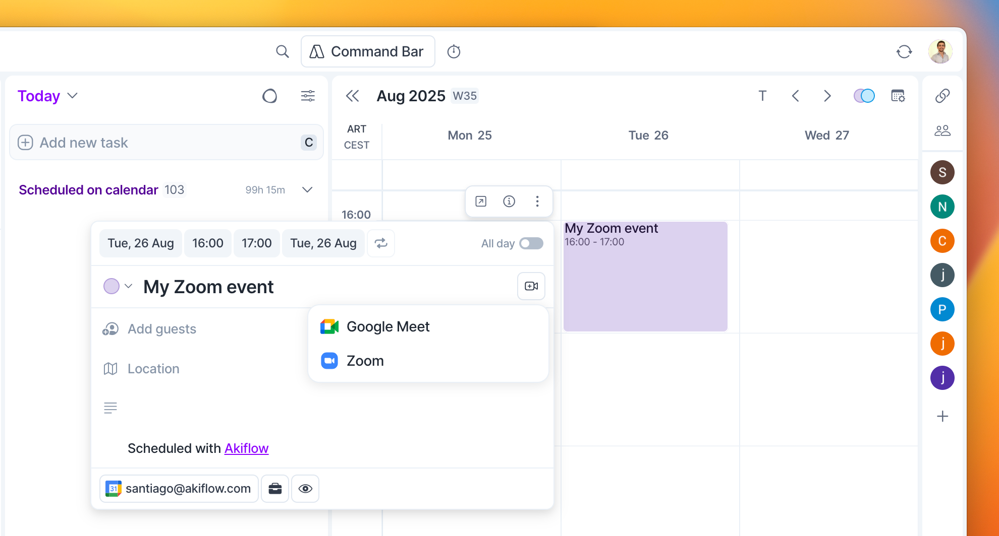Select the purple j avatar
Screen dimensions: 999x536
tap(942, 378)
